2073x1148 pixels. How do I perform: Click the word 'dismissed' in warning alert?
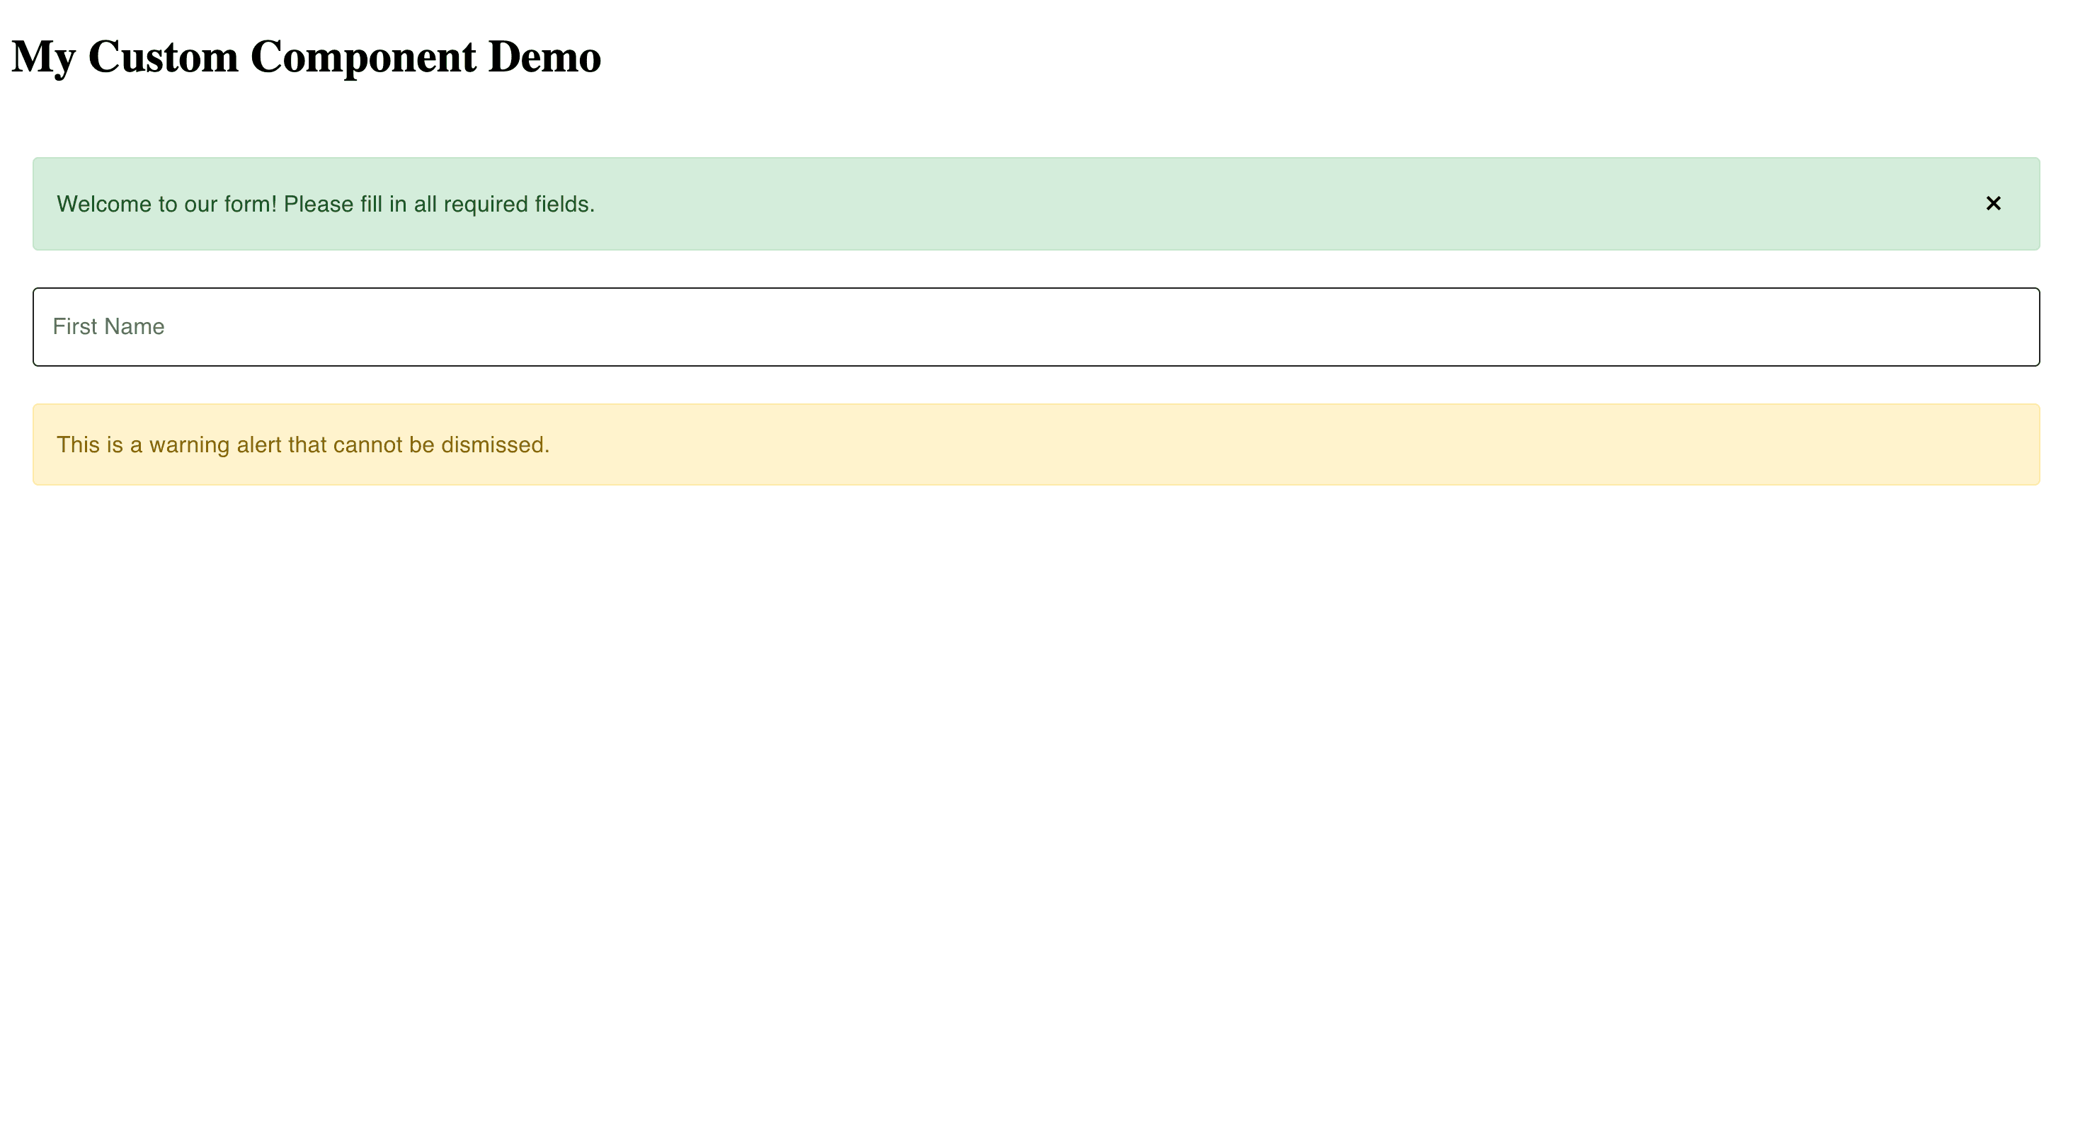pyautogui.click(x=491, y=445)
